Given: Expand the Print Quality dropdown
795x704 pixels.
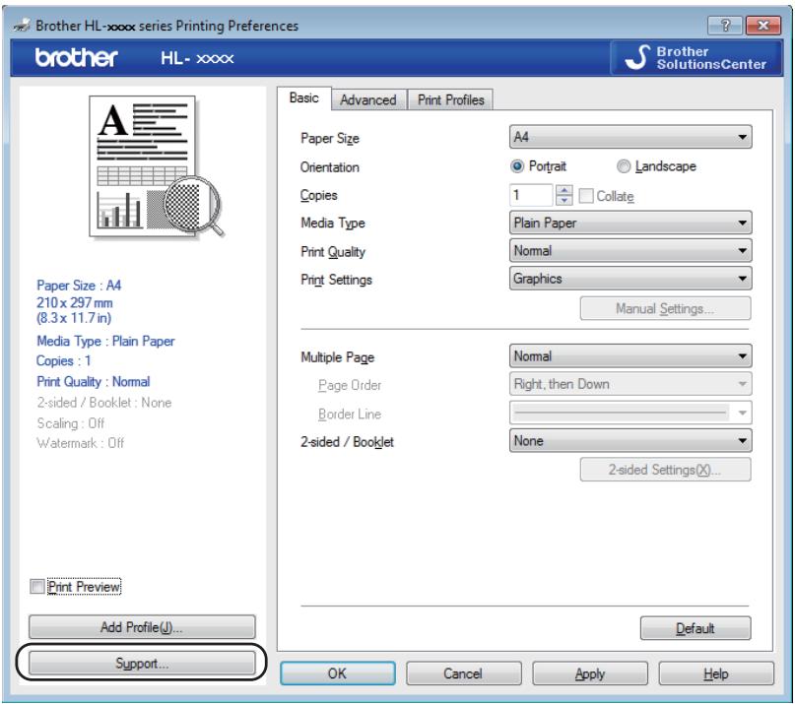Looking at the screenshot, I should [630, 250].
